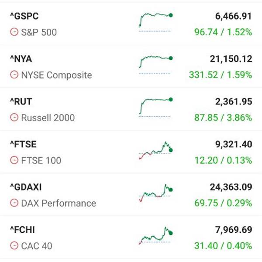Screen dimensions: 262x262
Task: Tap the 331.52 / 1.59% change value
Action: (221, 75)
